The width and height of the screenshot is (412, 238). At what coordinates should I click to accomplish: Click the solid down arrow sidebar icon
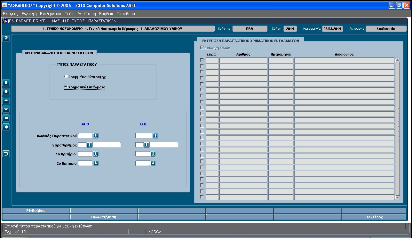(x=6, y=91)
